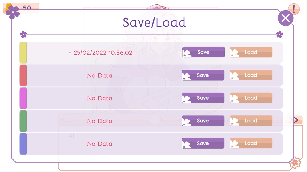Select the pink slot color tab

pyautogui.click(x=23, y=98)
